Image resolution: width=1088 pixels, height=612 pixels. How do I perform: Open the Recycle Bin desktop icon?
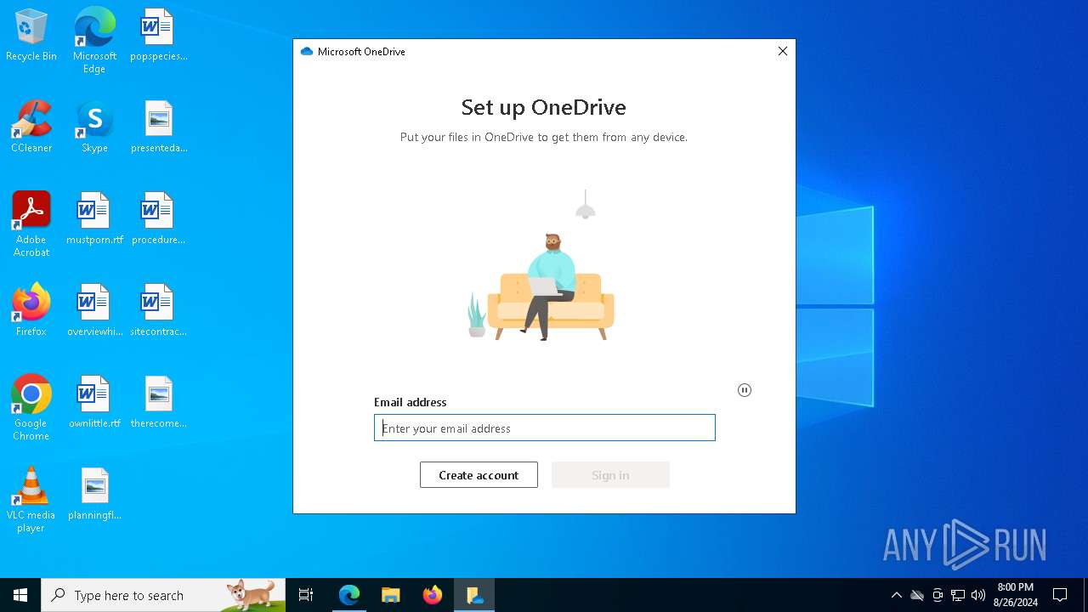click(x=31, y=36)
